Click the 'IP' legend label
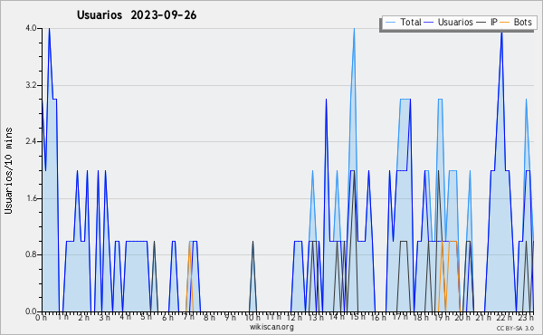The image size is (543, 335). click(x=494, y=22)
